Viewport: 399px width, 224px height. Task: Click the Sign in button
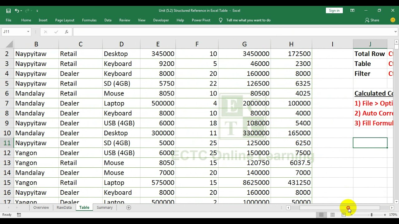tap(334, 11)
